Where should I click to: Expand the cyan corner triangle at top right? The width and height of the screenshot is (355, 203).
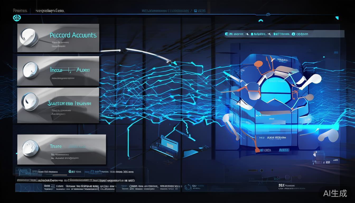(x=337, y=18)
